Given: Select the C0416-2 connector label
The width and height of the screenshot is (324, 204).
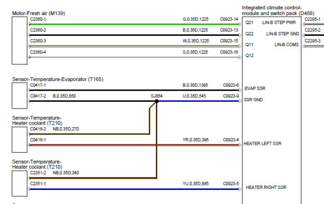Looking at the screenshot, I should pos(38,129).
